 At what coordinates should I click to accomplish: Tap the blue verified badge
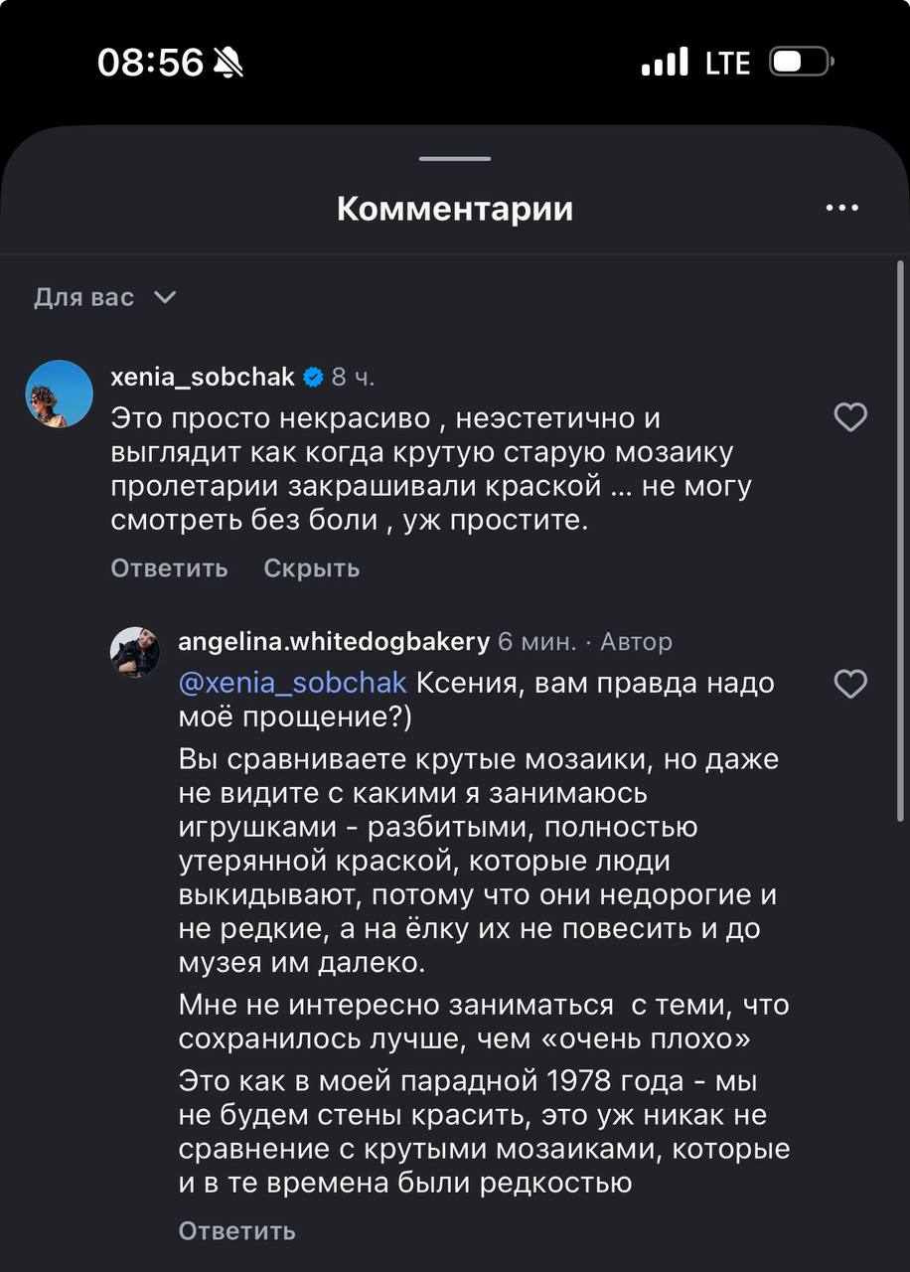(x=313, y=377)
